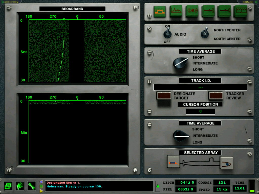The image size is (259, 194).
Task: Click the LONG label on upper Time Average
Action: (198, 69)
